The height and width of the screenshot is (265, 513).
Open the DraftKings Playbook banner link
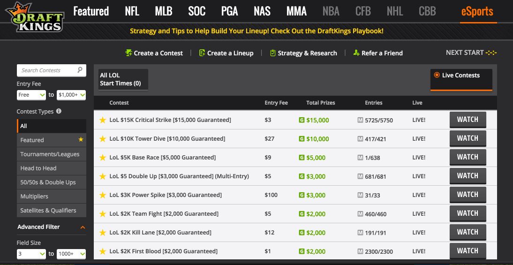(256, 31)
